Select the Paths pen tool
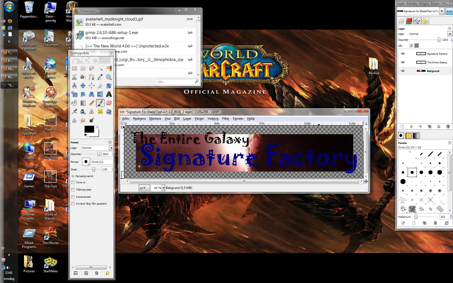 coord(92,77)
